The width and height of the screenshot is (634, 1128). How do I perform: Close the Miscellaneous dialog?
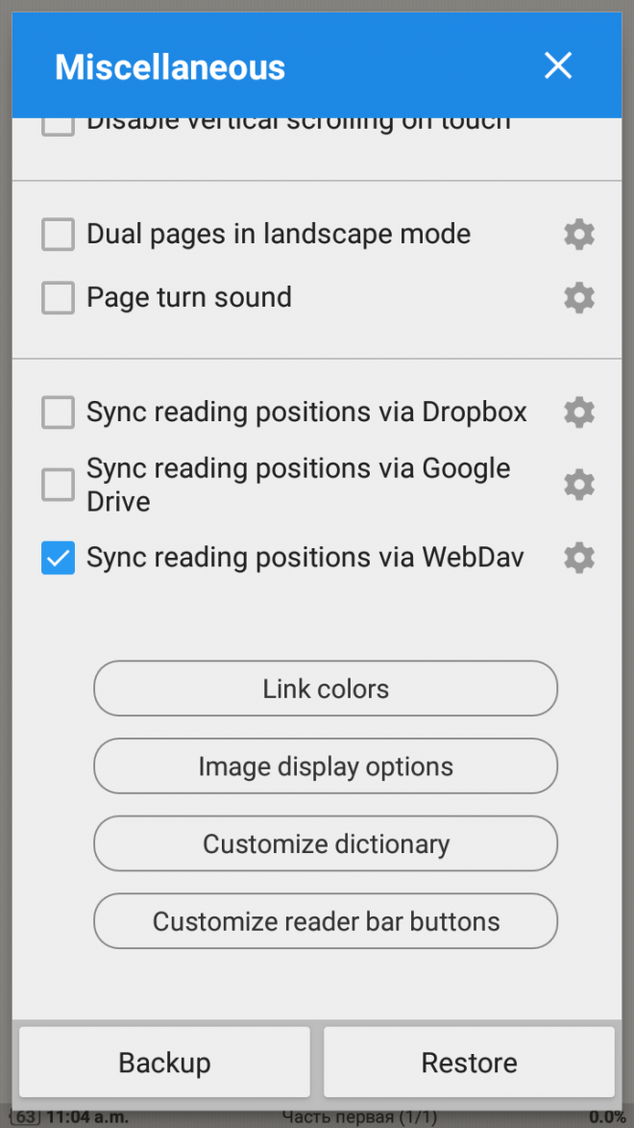[x=558, y=65]
